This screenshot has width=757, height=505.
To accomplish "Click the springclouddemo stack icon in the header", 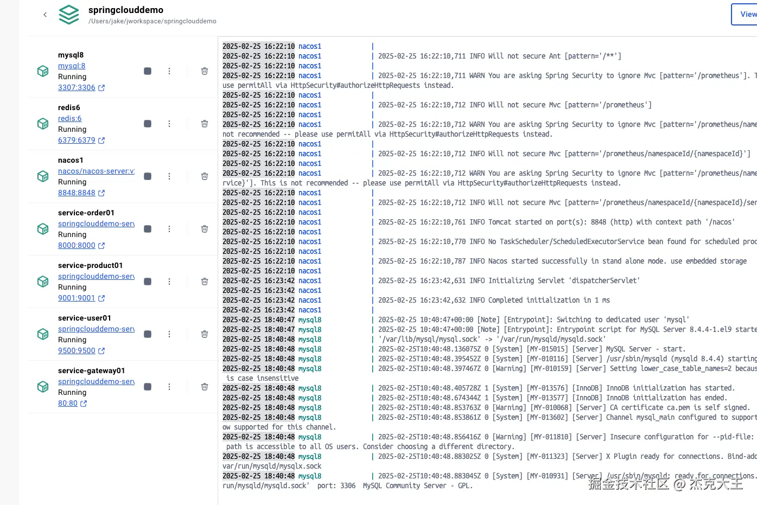I will pos(68,15).
